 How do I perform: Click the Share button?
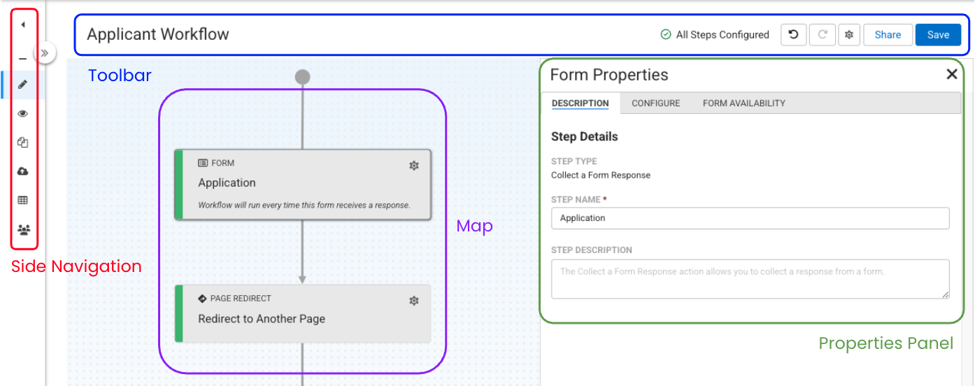[x=888, y=34]
